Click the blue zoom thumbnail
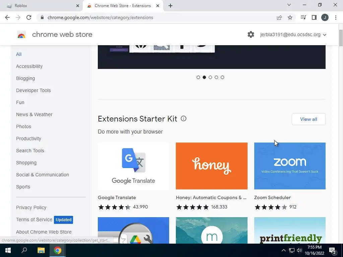Screen dimensions: 343x257 pyautogui.click(x=290, y=166)
